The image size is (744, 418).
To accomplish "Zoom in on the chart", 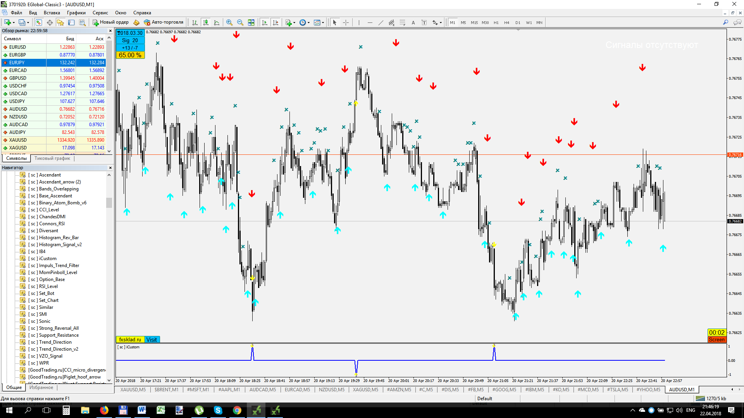I will pos(229,22).
